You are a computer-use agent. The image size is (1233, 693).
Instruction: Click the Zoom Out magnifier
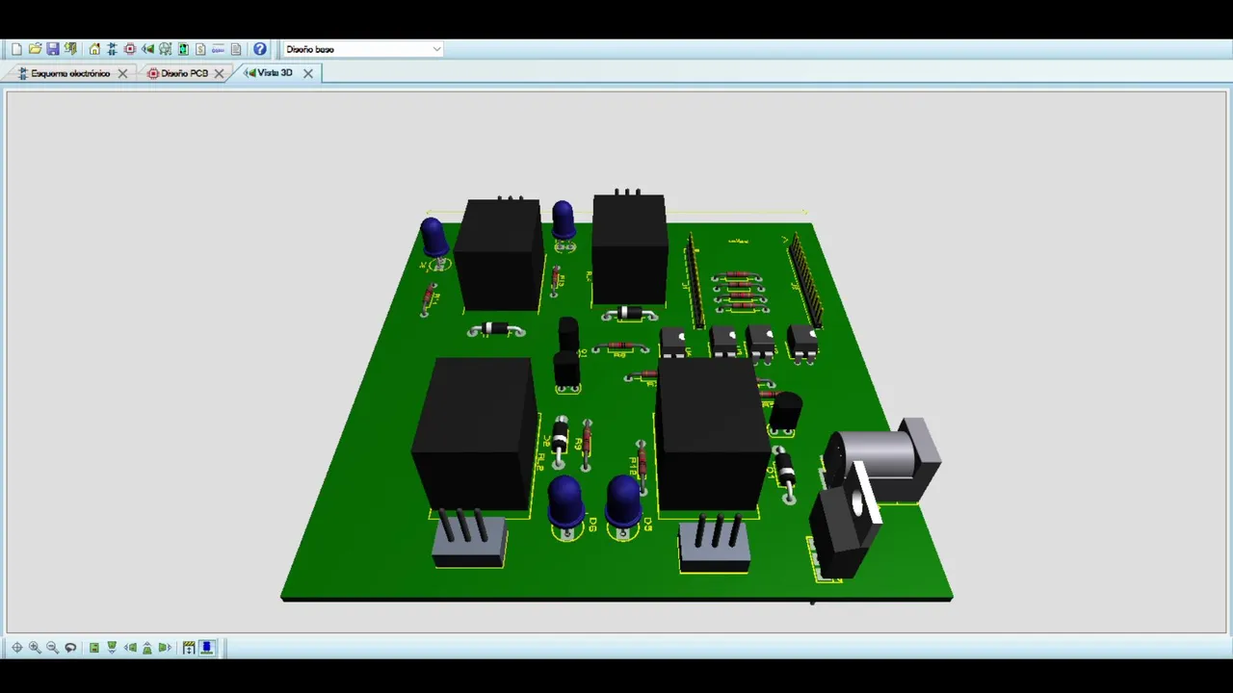[52, 648]
